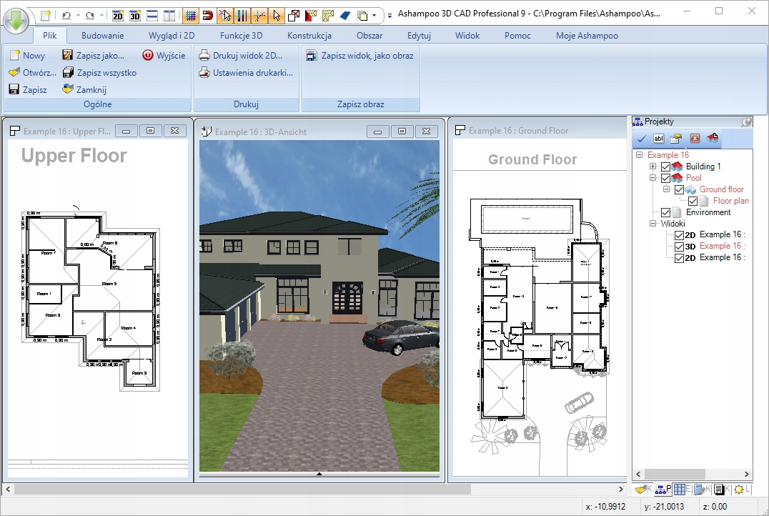Screen dimensions: 769x516
Task: Click the pin icon in Projekty panel
Action: pyautogui.click(x=746, y=122)
